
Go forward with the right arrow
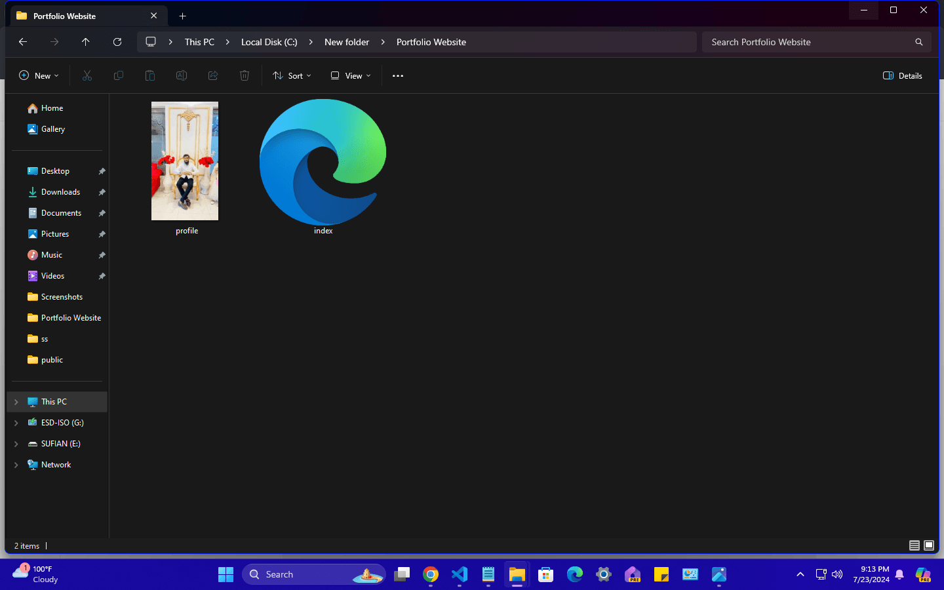coord(54,42)
